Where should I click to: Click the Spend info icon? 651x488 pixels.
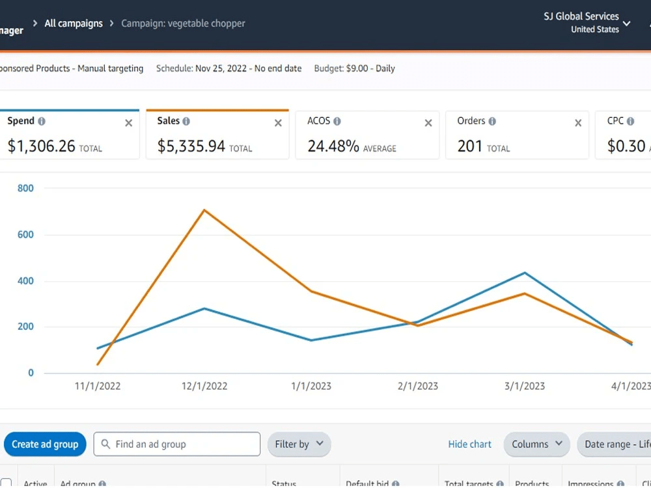tap(42, 121)
